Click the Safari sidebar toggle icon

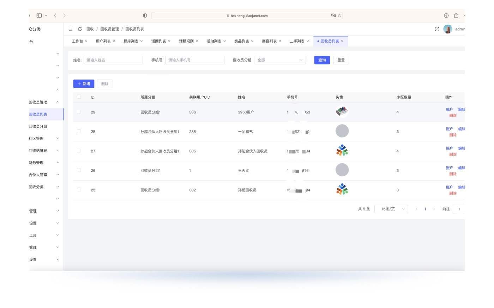pyautogui.click(x=39, y=15)
